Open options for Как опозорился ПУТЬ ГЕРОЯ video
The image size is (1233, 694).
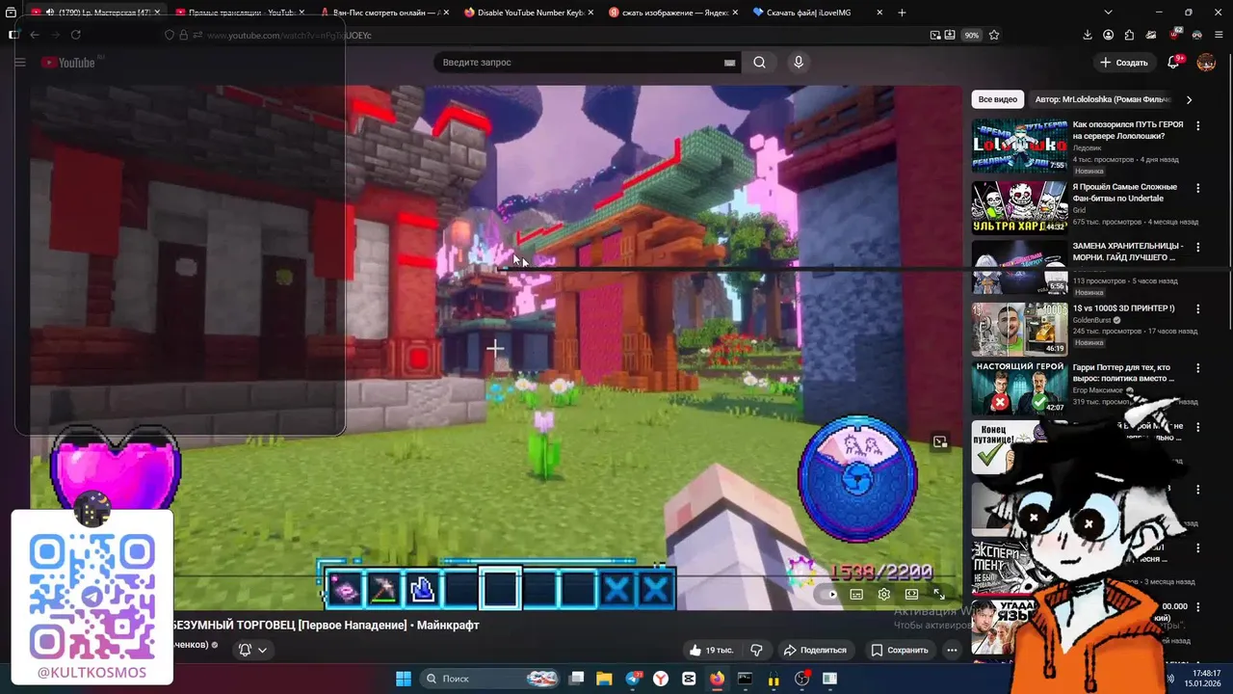[1198, 126]
